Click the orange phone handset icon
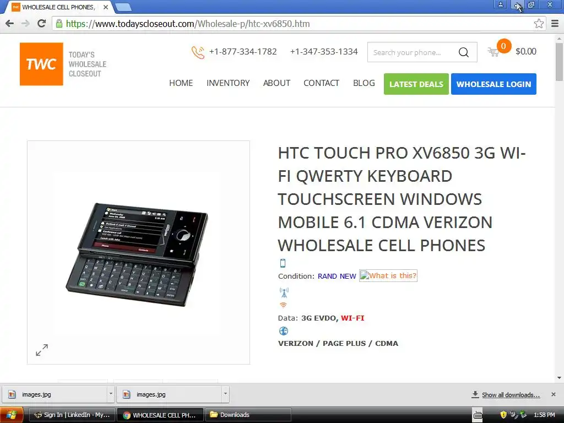 point(198,52)
